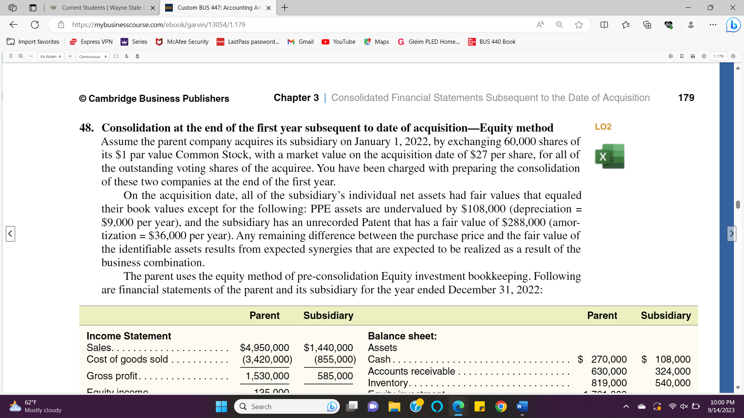Viewport: 744px width, 418px height.
Task: Print the current ebook page
Action: [692, 56]
